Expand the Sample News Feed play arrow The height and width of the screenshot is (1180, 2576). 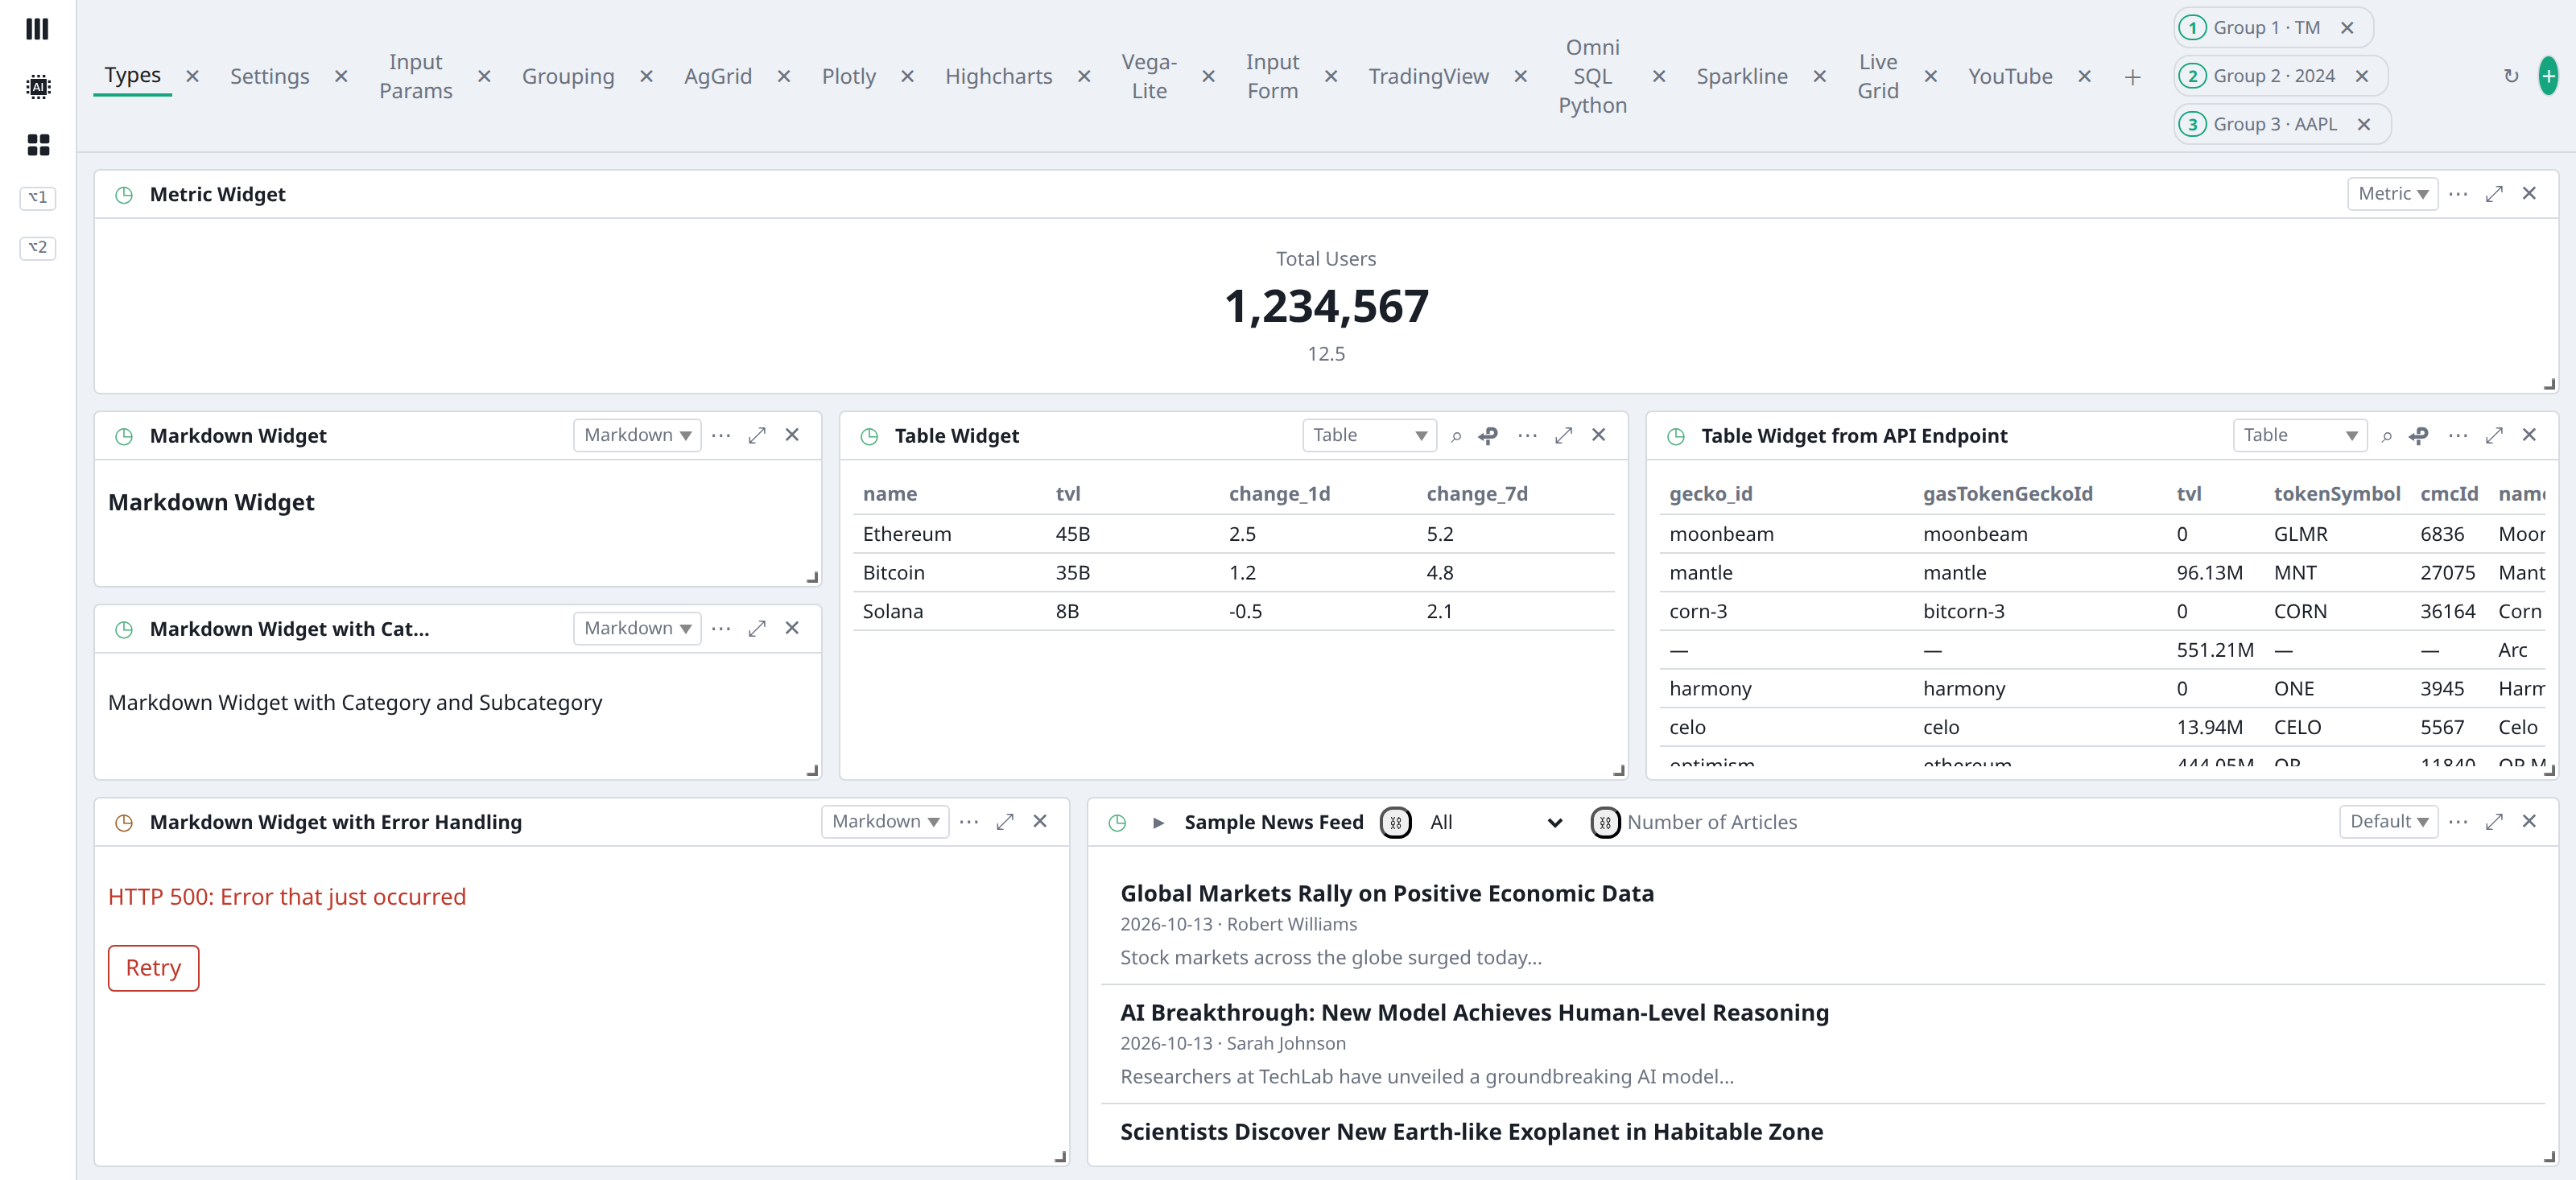click(x=1158, y=822)
